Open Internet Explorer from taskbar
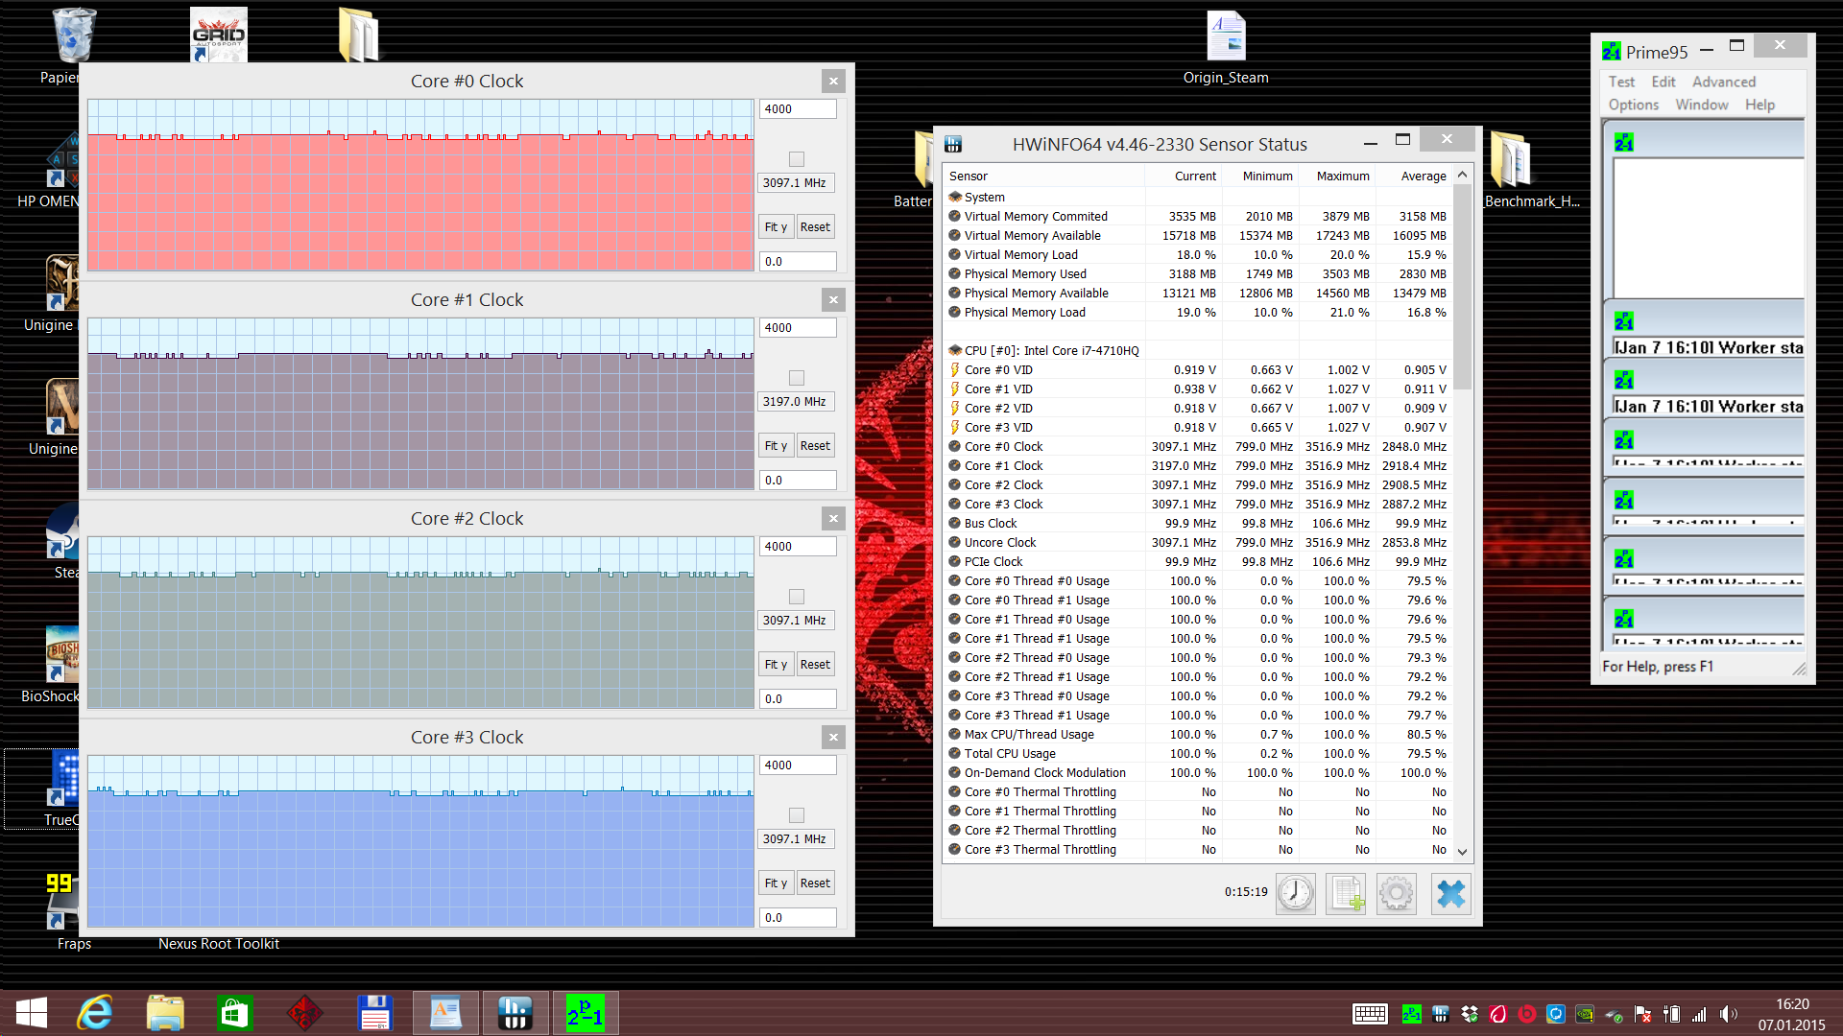The height and width of the screenshot is (1036, 1843). pos(95,1013)
